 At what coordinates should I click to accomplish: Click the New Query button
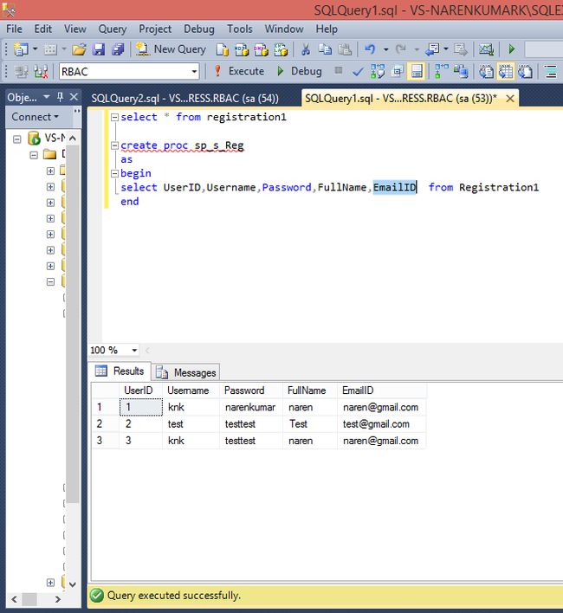click(171, 49)
